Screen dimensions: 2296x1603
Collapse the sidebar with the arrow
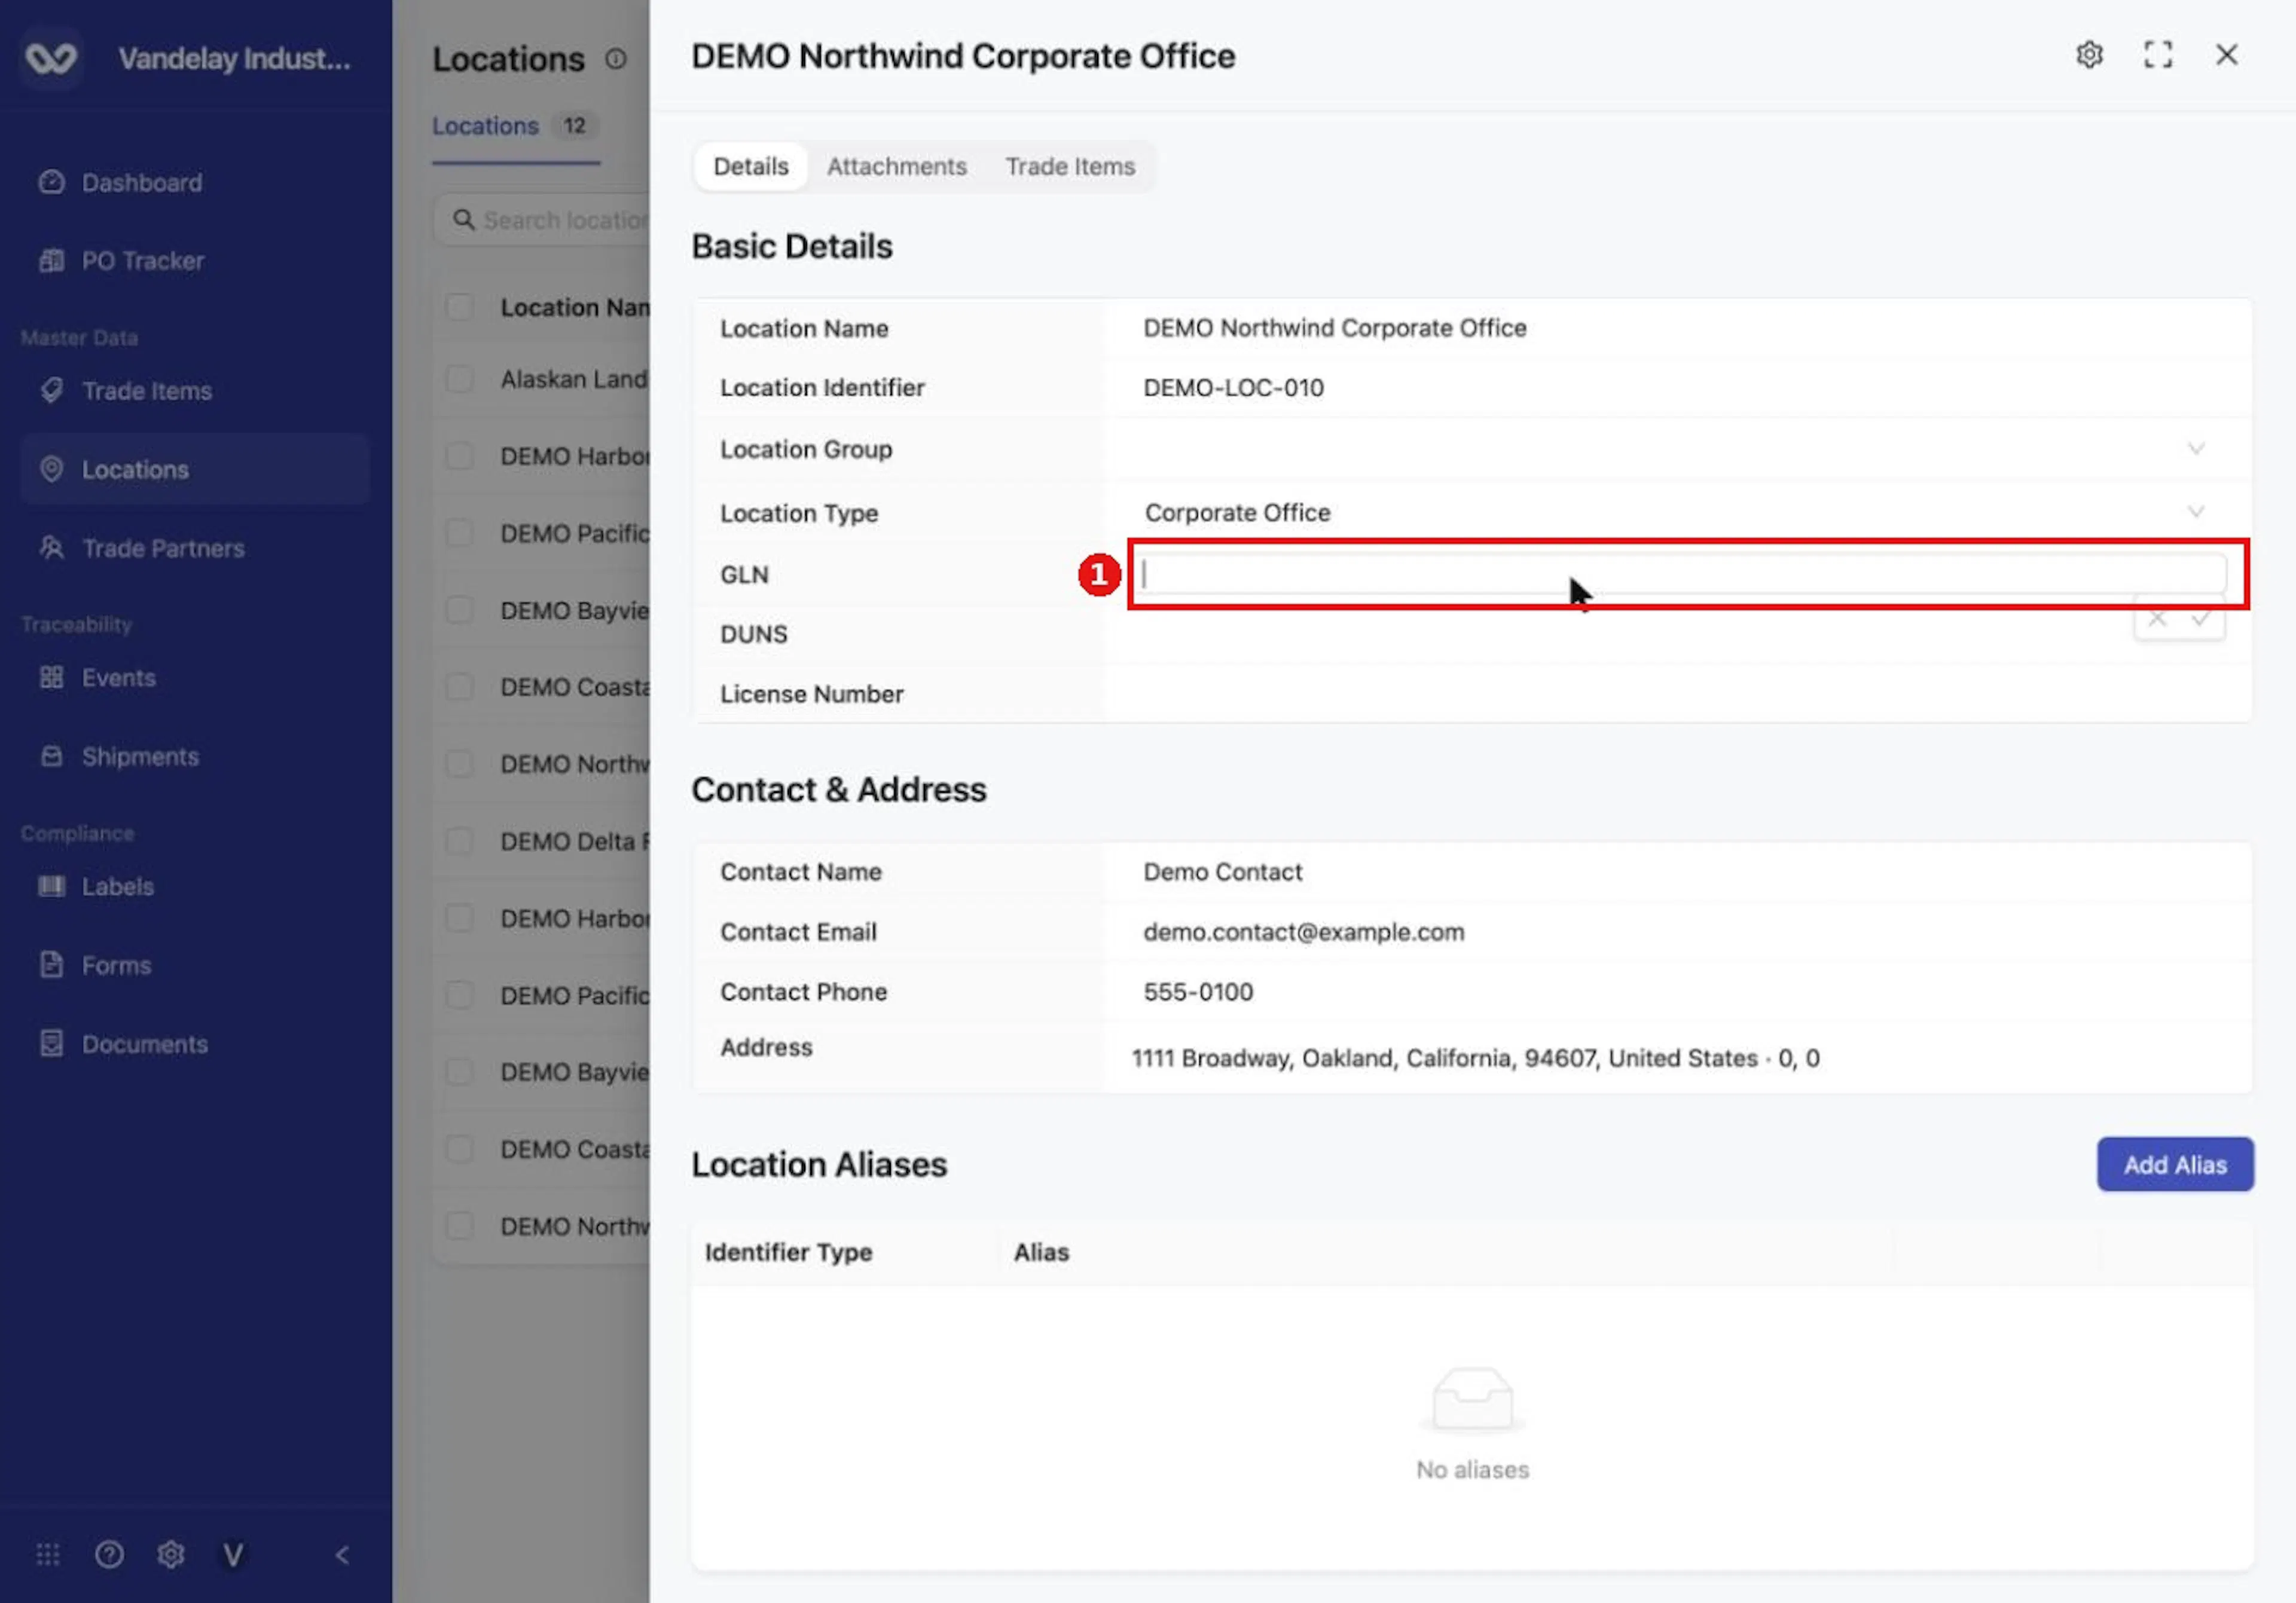coord(342,1555)
